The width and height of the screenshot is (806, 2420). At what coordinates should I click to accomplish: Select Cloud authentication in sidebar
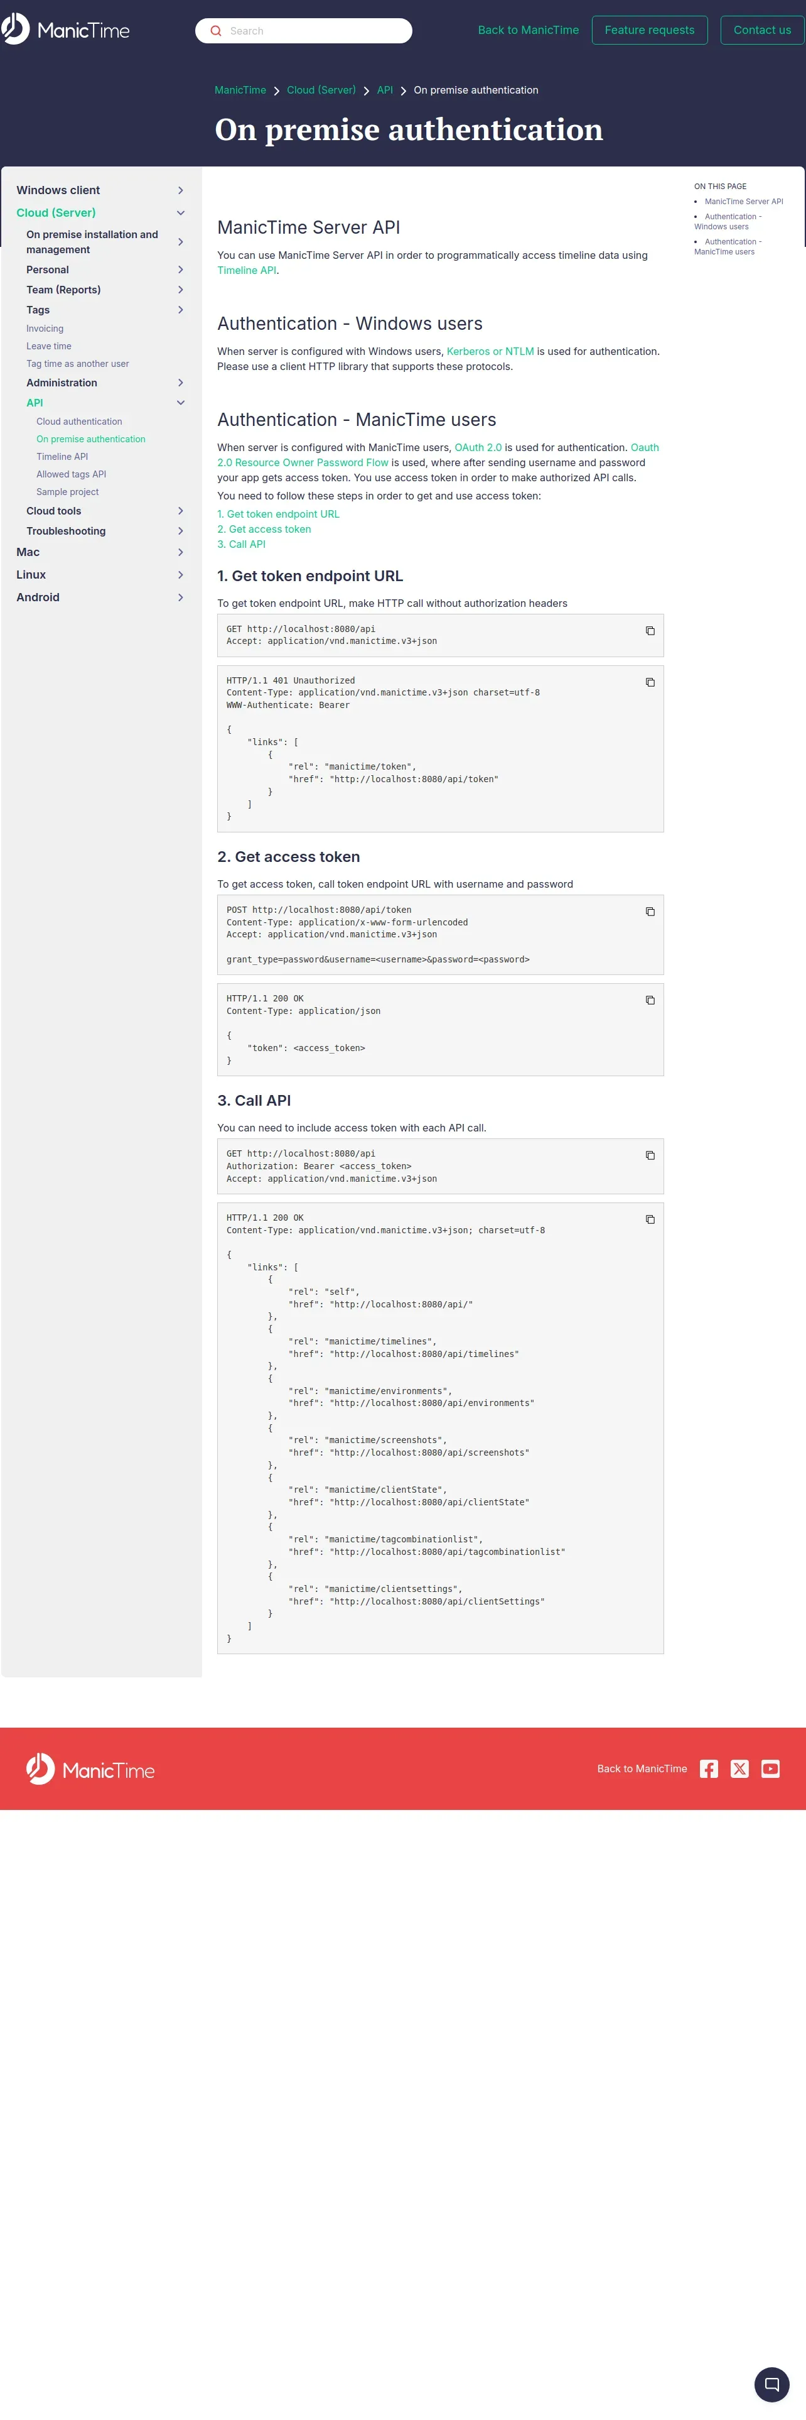[79, 422]
